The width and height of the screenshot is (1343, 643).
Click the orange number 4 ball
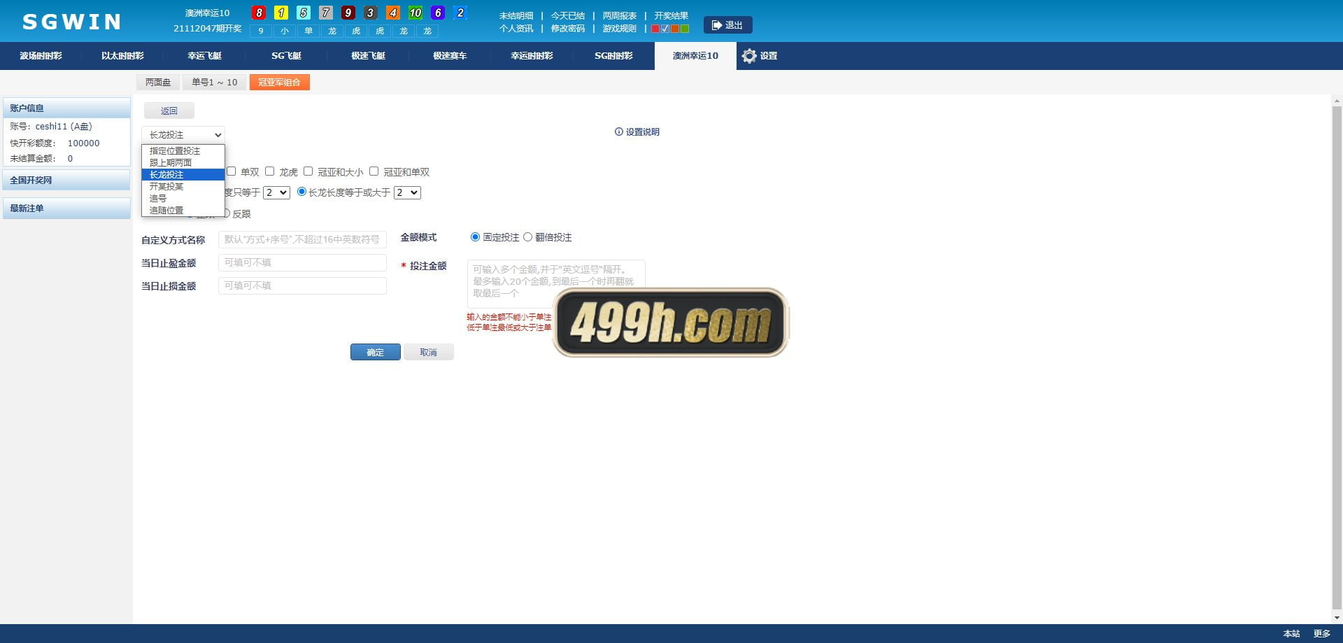[393, 13]
